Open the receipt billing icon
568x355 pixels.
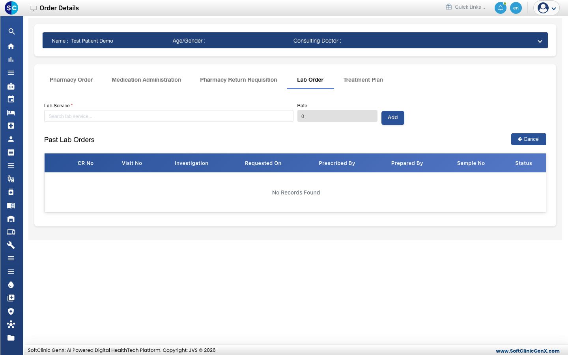[x=11, y=152]
